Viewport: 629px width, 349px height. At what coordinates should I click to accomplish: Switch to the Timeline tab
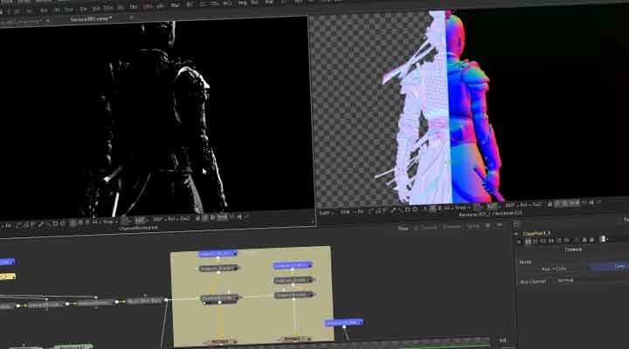point(453,227)
